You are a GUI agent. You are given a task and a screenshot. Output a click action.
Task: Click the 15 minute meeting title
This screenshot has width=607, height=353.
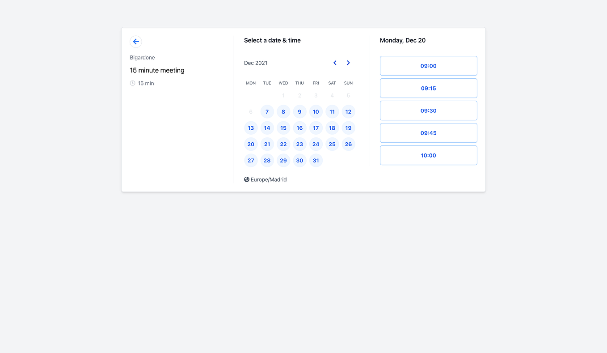coord(157,70)
